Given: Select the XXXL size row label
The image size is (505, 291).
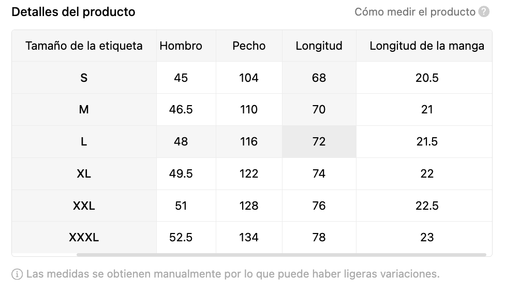Looking at the screenshot, I should [84, 238].
